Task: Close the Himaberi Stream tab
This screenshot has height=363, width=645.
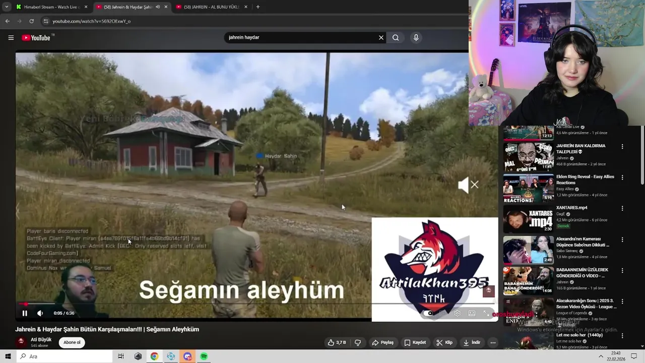Action: (86, 7)
